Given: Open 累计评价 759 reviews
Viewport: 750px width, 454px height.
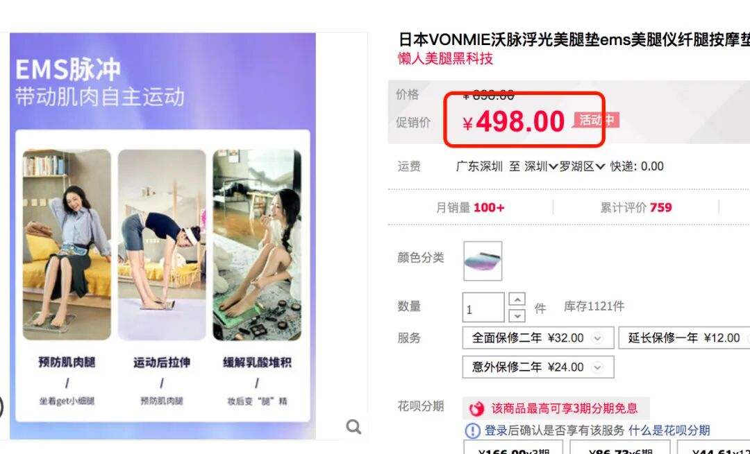Looking at the screenshot, I should pos(635,208).
